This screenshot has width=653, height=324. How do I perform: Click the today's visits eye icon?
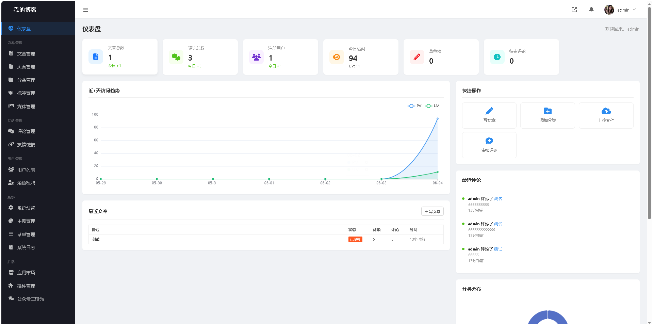pyautogui.click(x=337, y=57)
